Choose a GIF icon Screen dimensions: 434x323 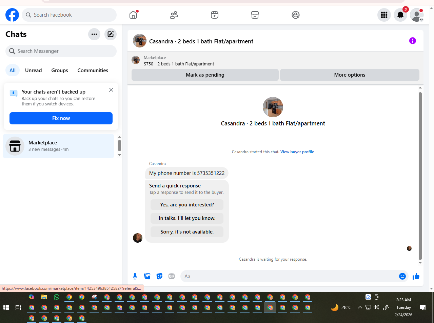pyautogui.click(x=172, y=276)
